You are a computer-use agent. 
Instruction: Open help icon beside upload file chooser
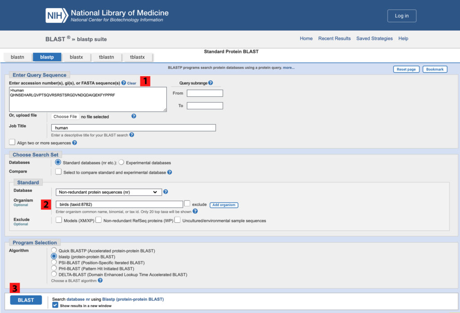tap(133, 116)
